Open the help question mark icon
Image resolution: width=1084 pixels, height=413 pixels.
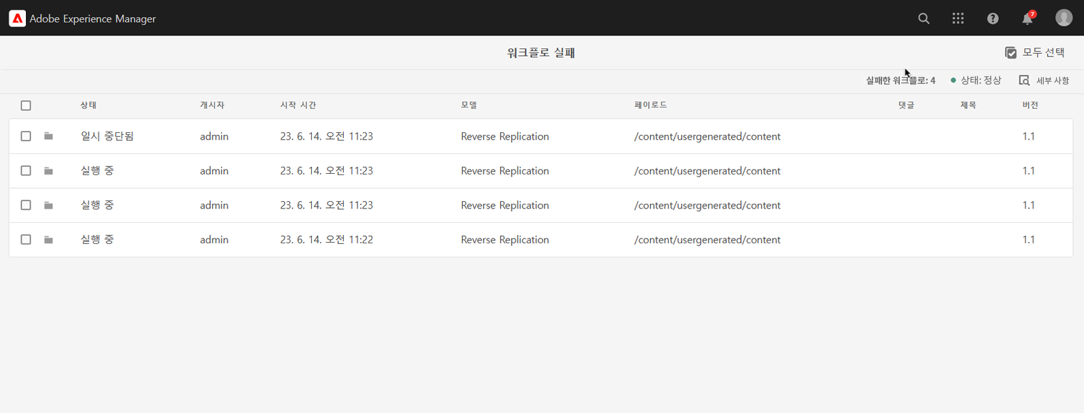coord(993,18)
